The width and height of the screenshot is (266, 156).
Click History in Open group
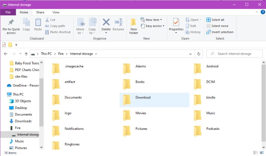point(193,32)
